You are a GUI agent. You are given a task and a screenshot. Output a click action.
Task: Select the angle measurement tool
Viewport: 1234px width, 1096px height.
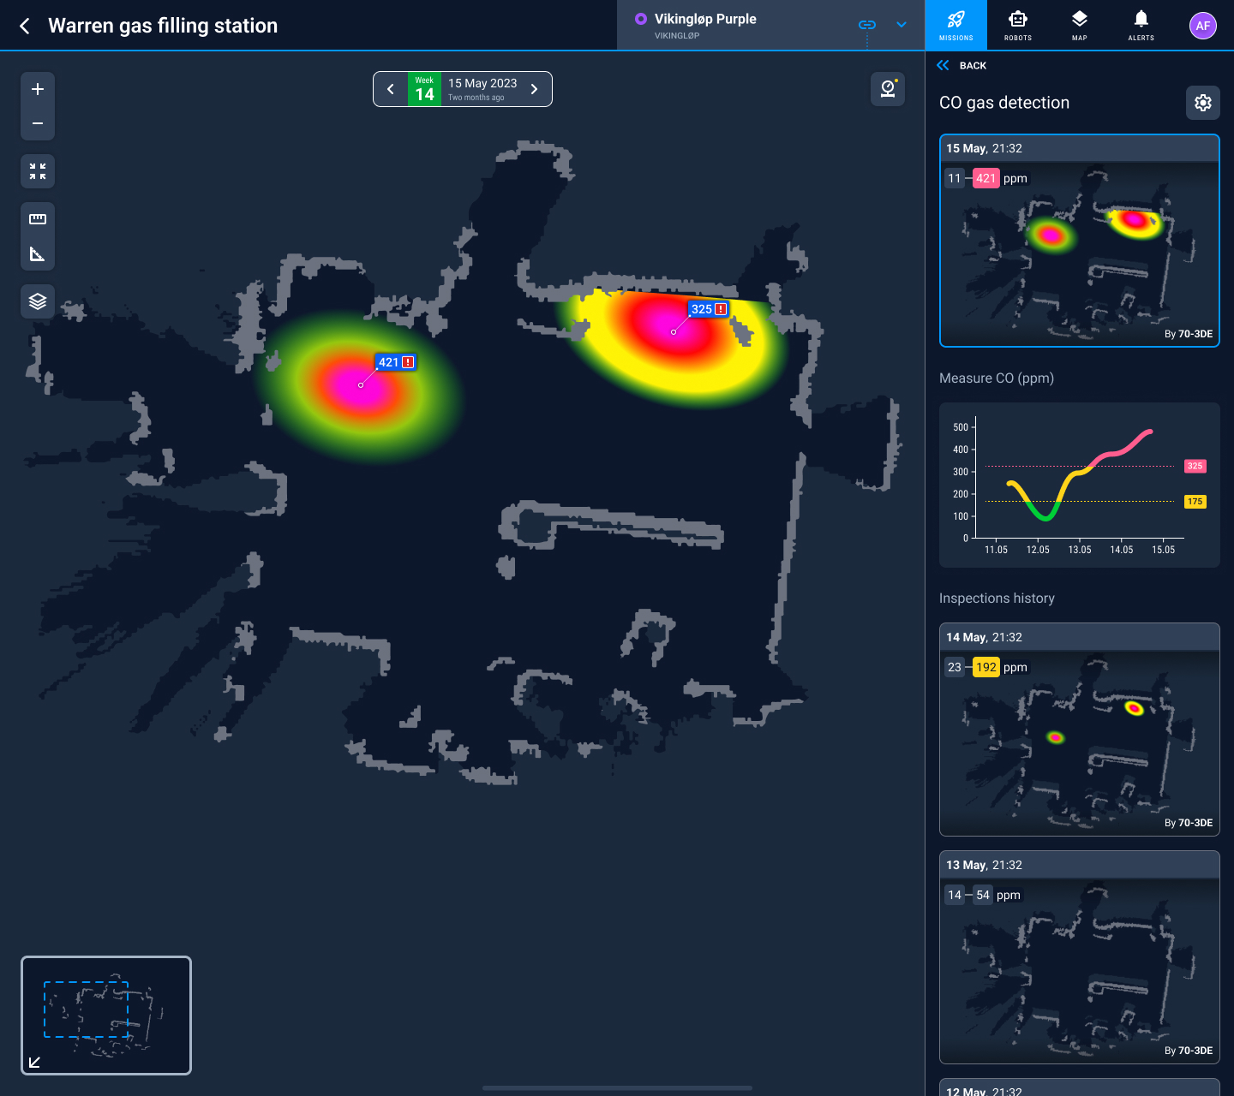(38, 253)
